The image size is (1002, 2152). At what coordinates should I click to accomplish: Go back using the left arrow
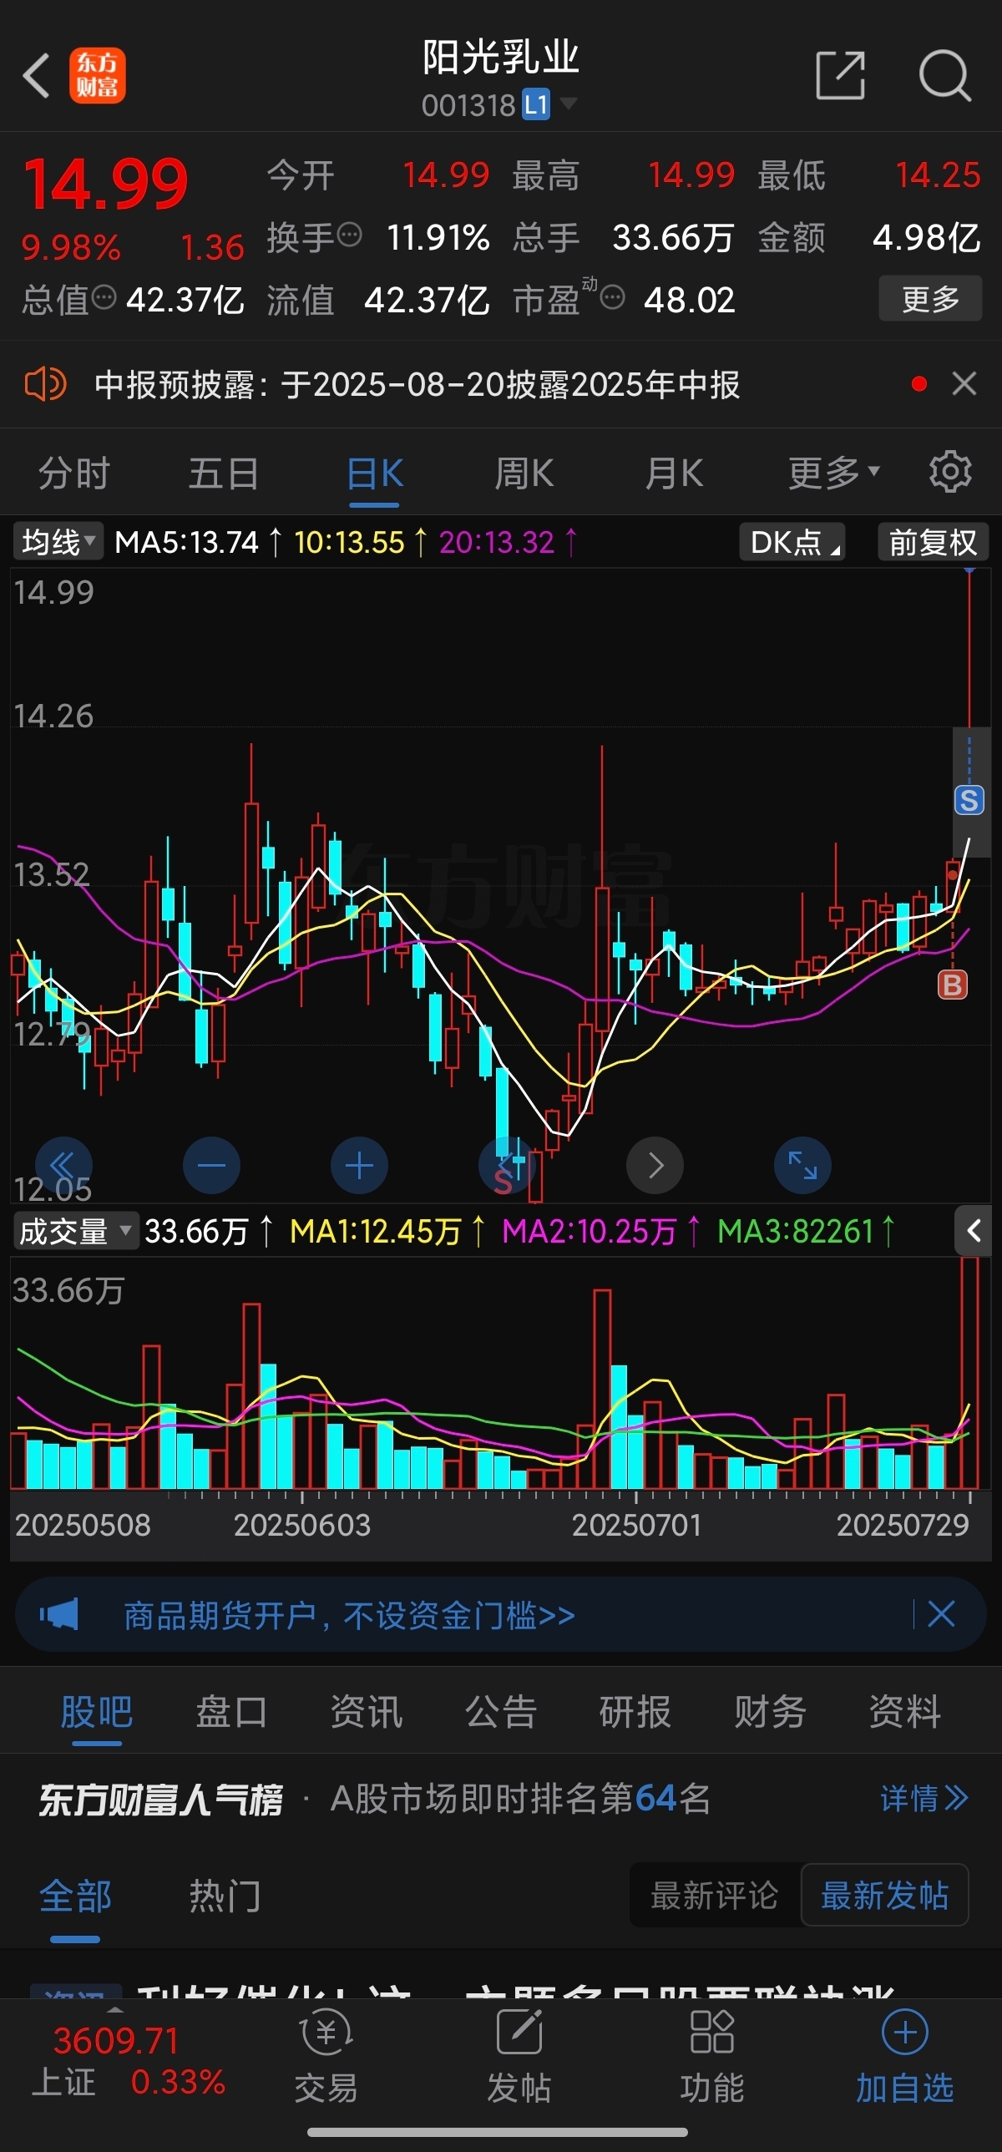tap(37, 76)
